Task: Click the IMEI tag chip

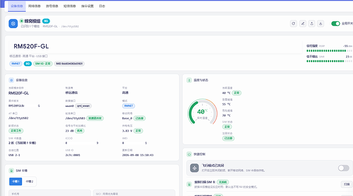Action: click(70, 63)
